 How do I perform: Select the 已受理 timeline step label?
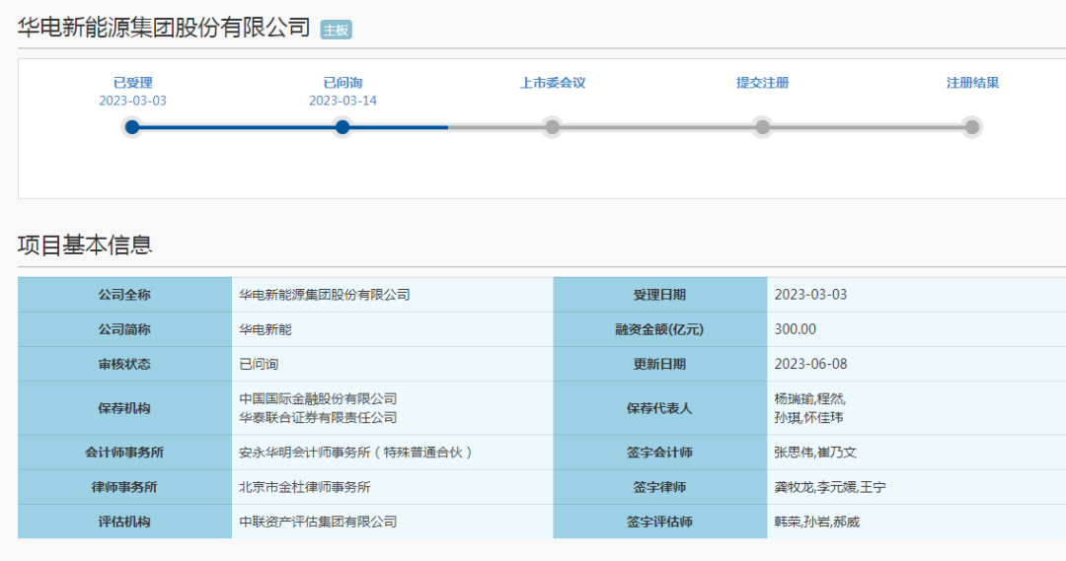tap(132, 83)
